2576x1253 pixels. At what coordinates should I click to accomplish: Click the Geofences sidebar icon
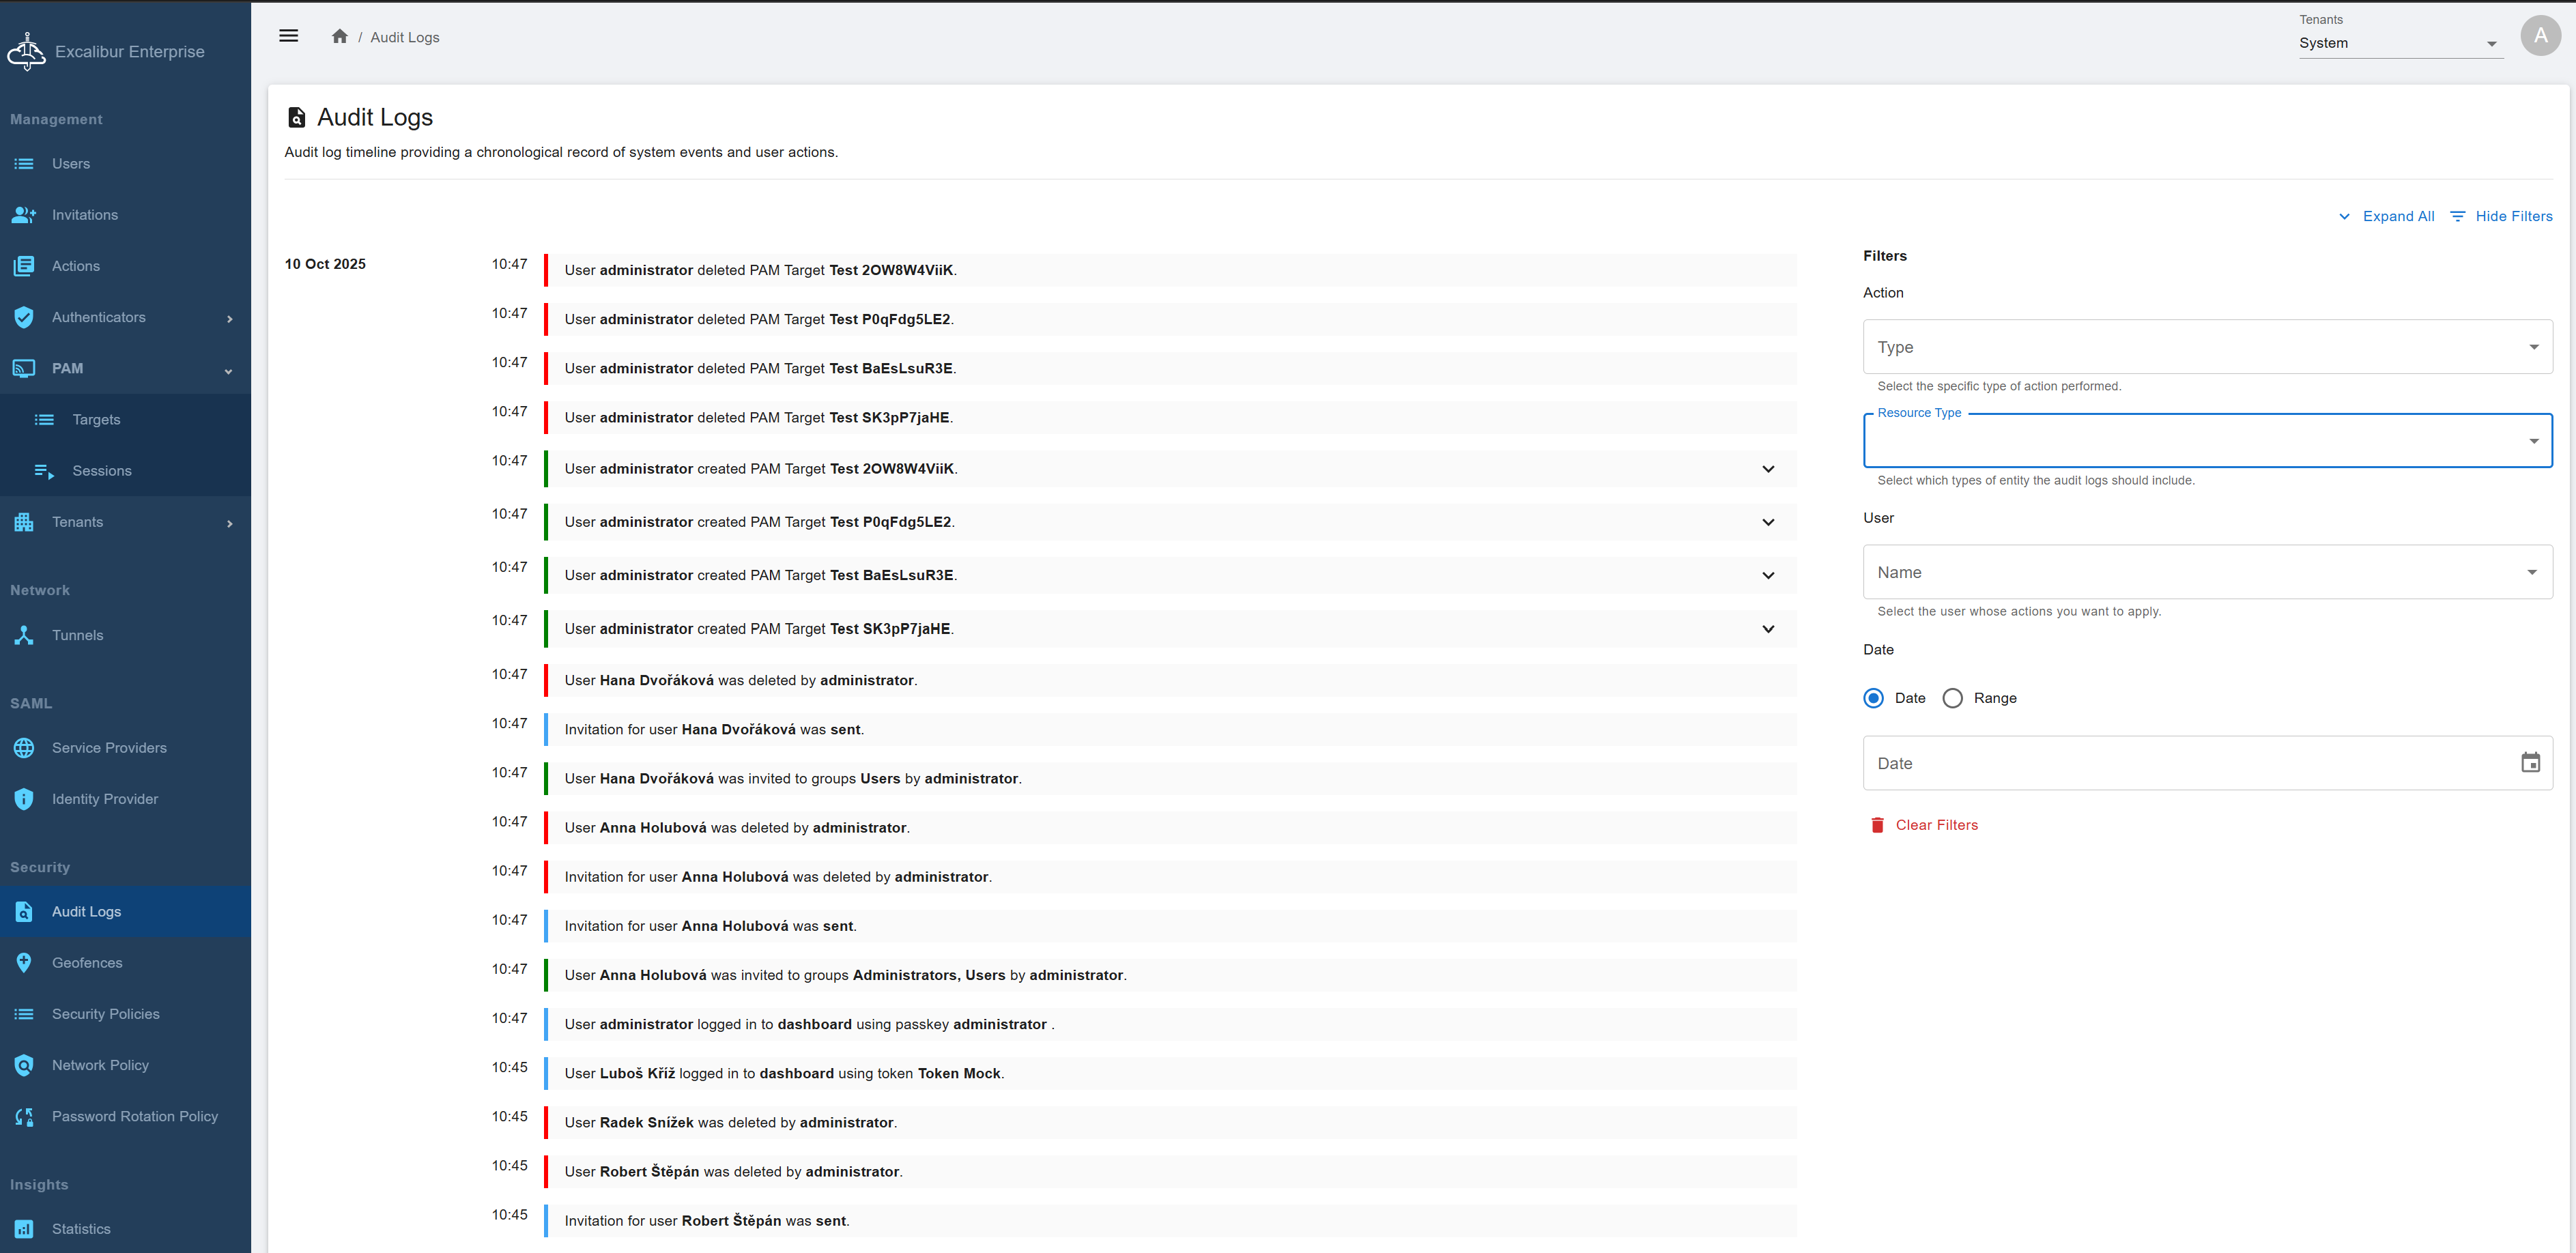point(24,963)
